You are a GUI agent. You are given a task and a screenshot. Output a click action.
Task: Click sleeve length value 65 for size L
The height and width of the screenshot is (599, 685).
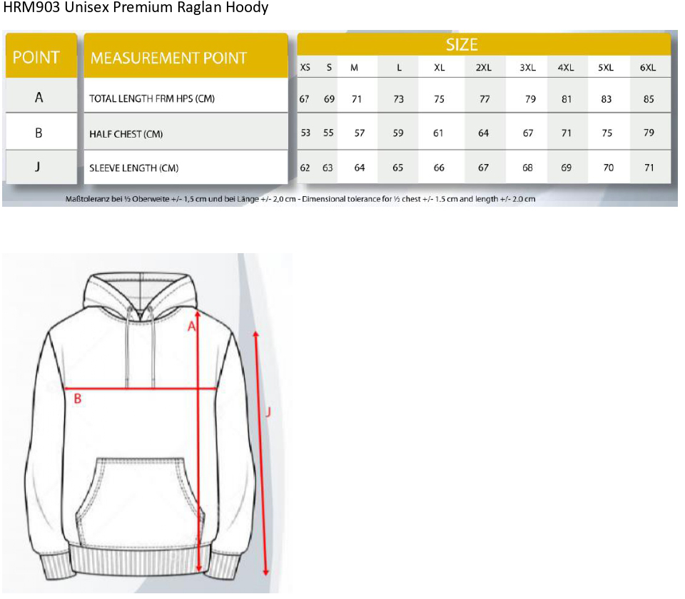pos(397,168)
